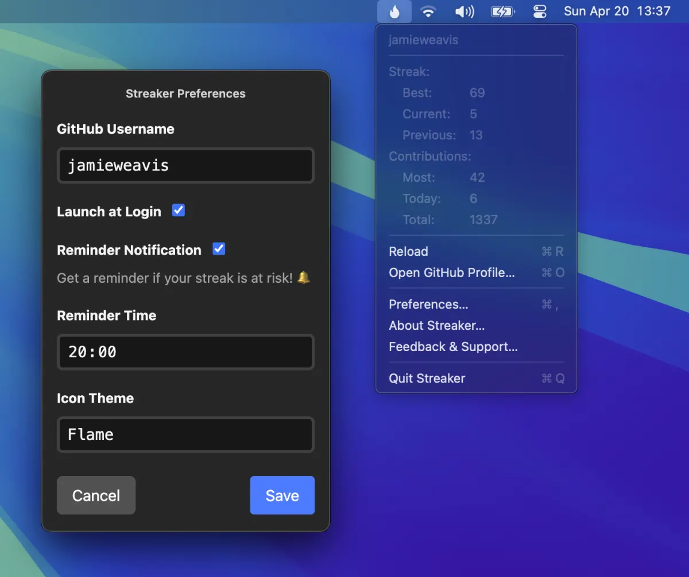689x577 pixels.
Task: Uncheck the Launch at Login checkbox
Action: point(179,210)
